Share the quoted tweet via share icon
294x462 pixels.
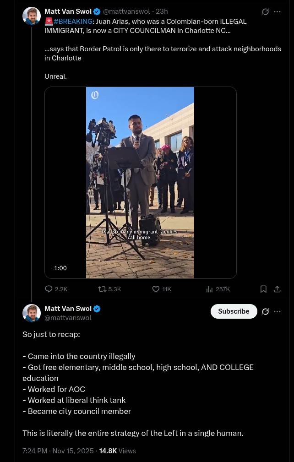click(277, 289)
